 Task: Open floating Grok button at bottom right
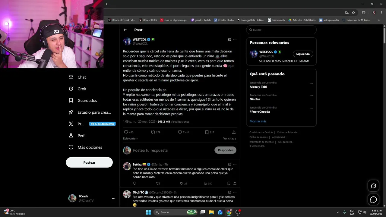coord(373,186)
